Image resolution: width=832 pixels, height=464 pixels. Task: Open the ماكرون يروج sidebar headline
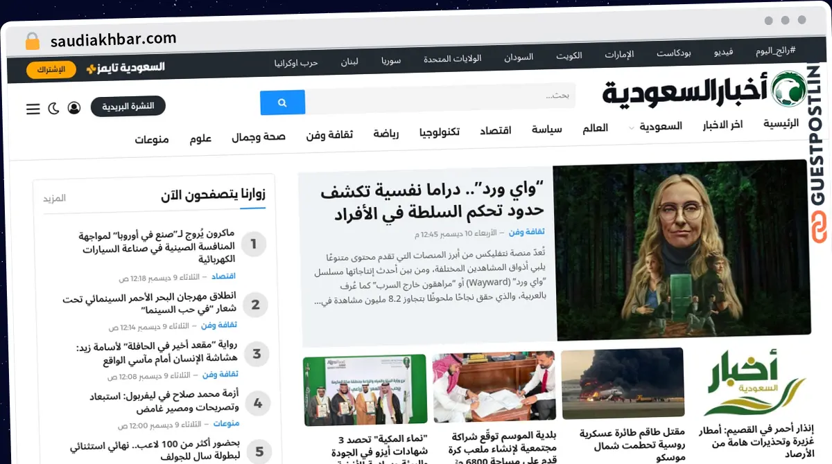(157, 246)
